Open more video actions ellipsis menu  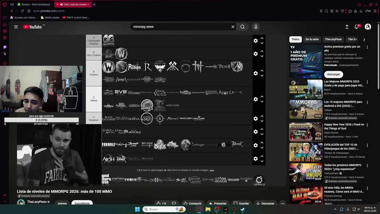pyautogui.click(x=283, y=204)
